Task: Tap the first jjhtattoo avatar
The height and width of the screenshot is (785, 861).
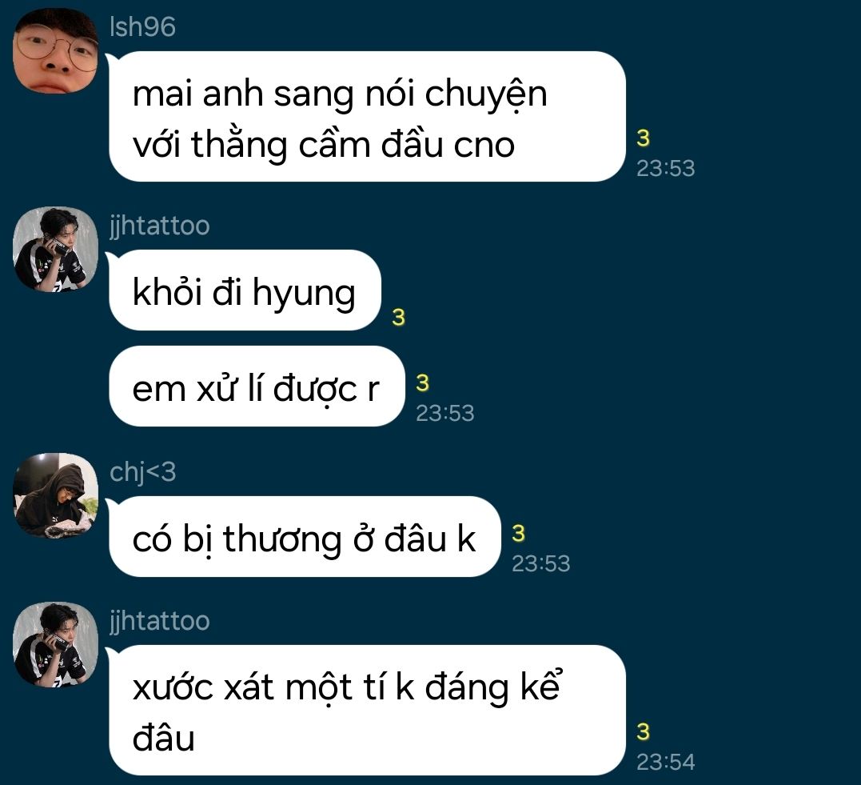Action: coord(55,250)
